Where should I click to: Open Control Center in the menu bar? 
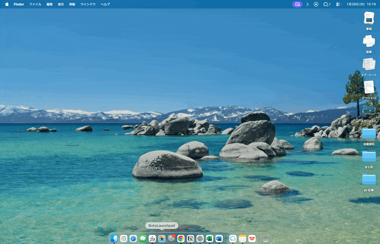[x=338, y=4]
